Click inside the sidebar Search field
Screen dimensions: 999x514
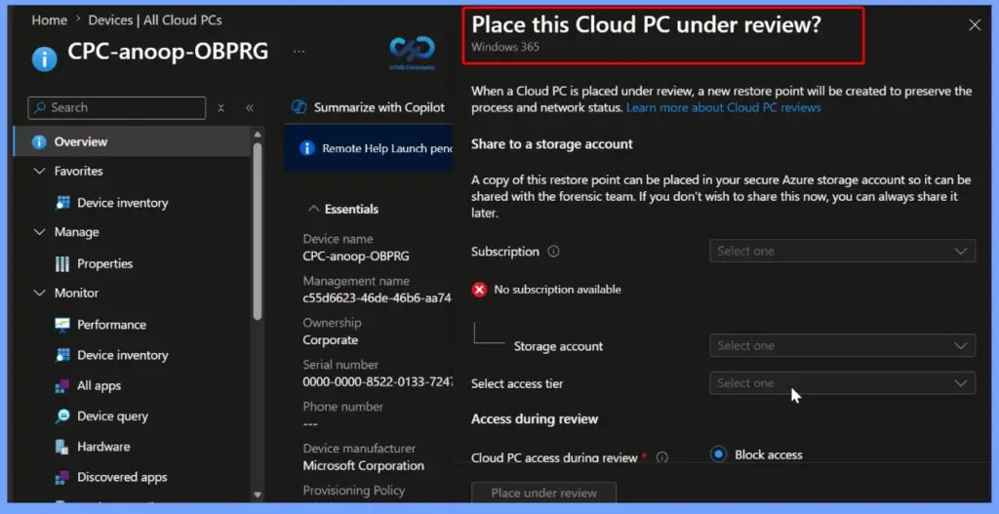pyautogui.click(x=117, y=107)
